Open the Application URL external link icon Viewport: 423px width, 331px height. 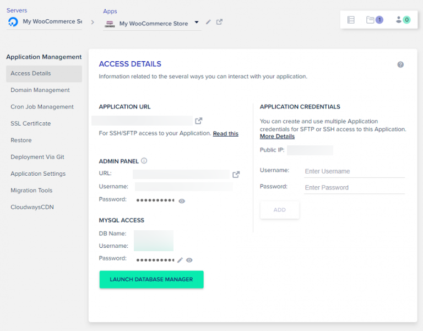[x=198, y=121]
